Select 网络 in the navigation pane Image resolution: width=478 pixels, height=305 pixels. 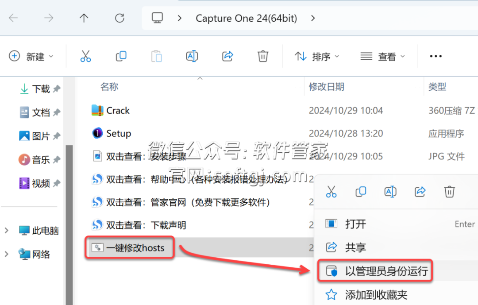(34, 254)
